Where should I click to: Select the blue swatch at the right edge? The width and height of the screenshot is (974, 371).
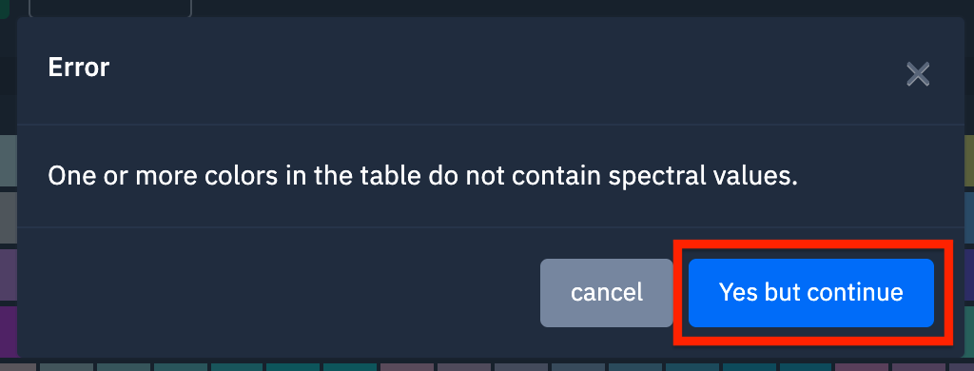coord(969,218)
